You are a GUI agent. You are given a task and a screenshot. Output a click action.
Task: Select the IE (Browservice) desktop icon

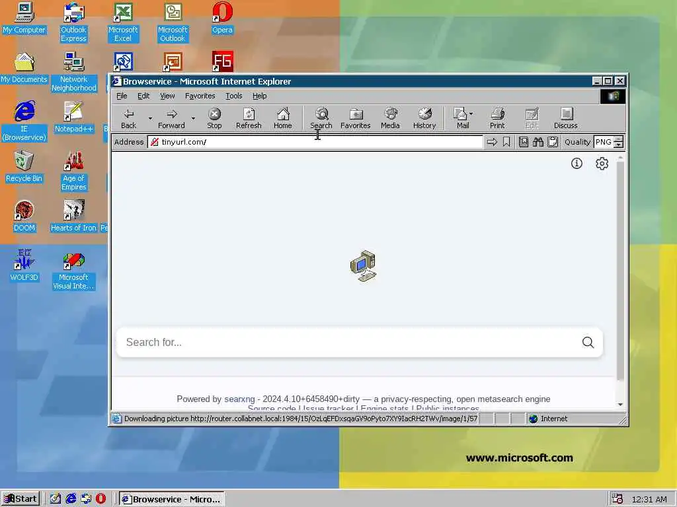pyautogui.click(x=24, y=121)
